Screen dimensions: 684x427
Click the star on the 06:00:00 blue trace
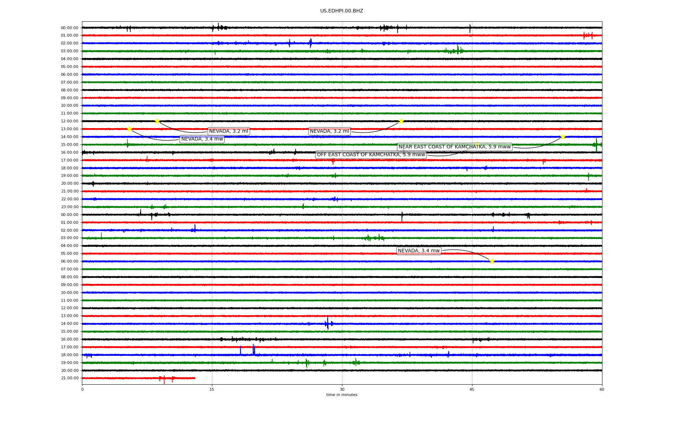tap(492, 261)
